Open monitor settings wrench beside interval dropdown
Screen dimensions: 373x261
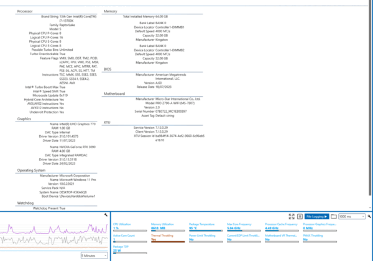click(x=369, y=216)
